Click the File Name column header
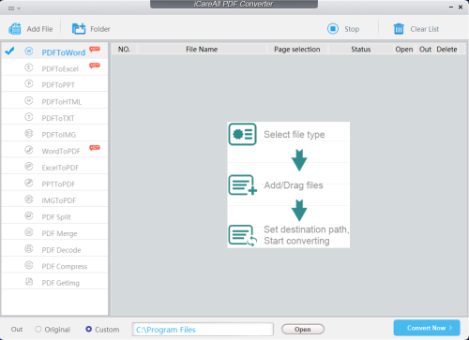This screenshot has width=469, height=340. (x=202, y=49)
